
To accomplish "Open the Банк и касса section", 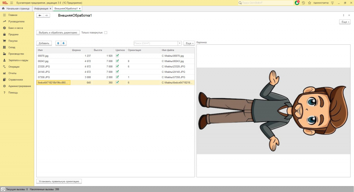I will tap(16, 28).
